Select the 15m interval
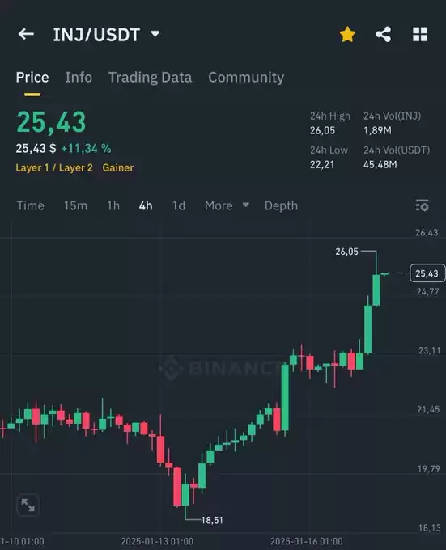Image resolution: width=446 pixels, height=550 pixels. [75, 205]
